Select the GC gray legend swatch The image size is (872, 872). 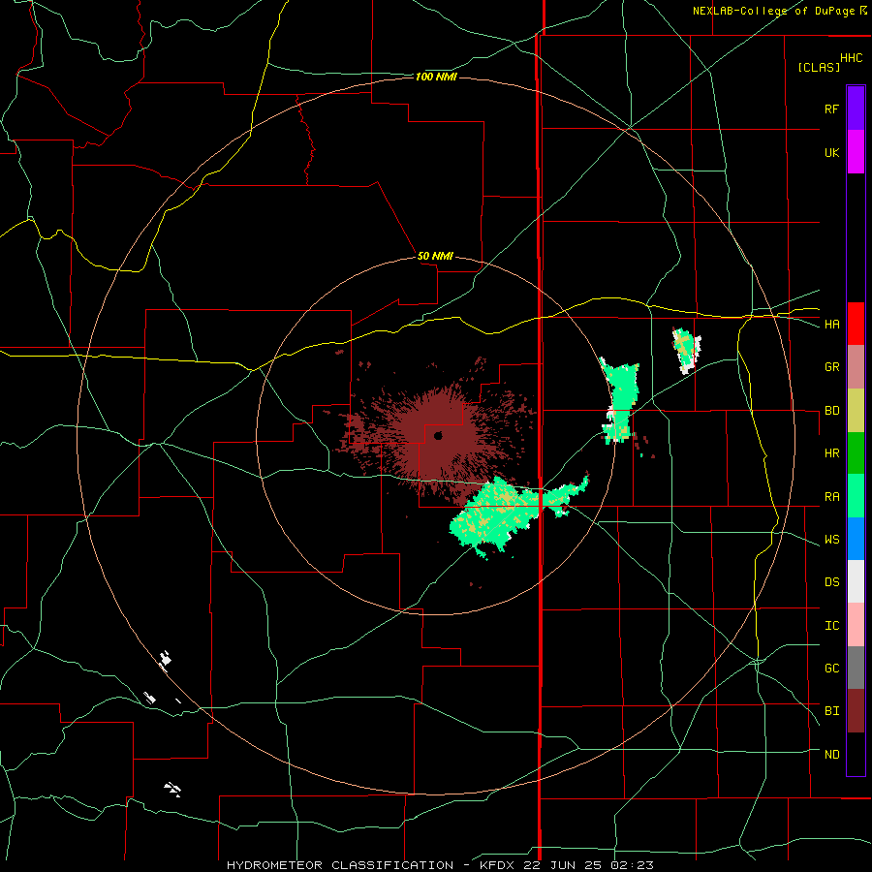[856, 668]
